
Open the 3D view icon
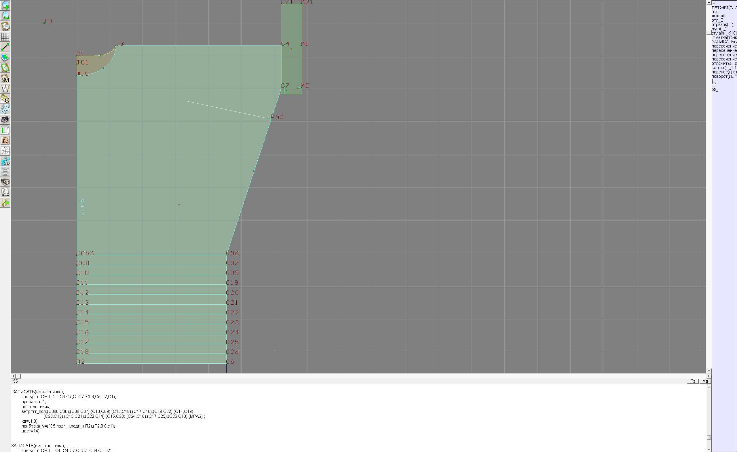coord(5,161)
